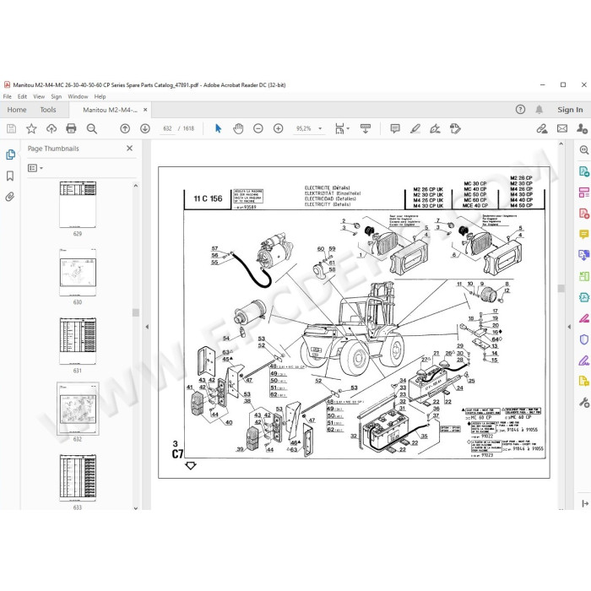This screenshot has height=591, width=591.
Task: Select the Manitou M2-M4 document tab
Action: tap(110, 110)
